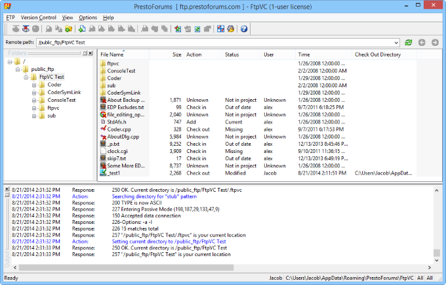The height and width of the screenshot is (285, 446).
Task: Sort by Time column header
Action: click(324, 55)
